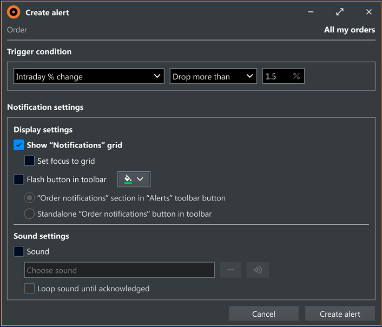
Task: Open the Intraday % change dropdown
Action: (89, 76)
